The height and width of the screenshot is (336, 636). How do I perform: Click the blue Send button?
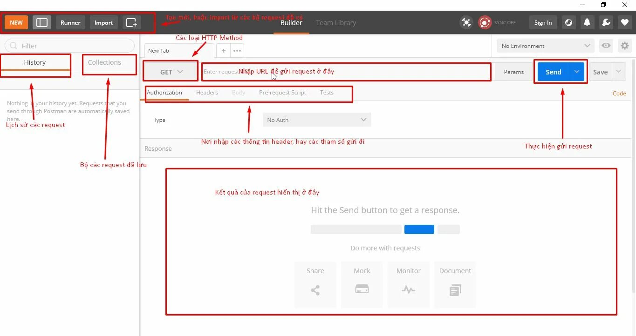tap(554, 72)
